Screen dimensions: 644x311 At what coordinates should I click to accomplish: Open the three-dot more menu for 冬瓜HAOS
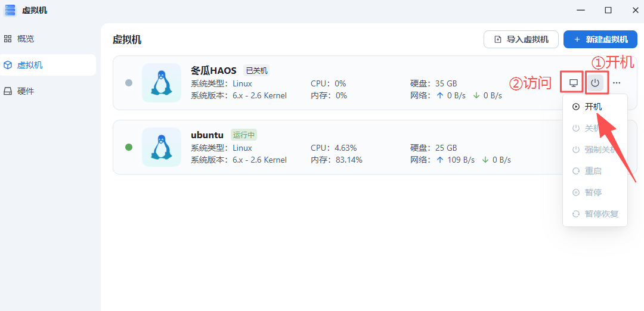(617, 83)
